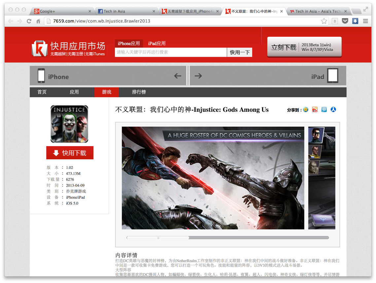
Task: Reload the page using the browser refresh icon
Action: coord(29,21)
